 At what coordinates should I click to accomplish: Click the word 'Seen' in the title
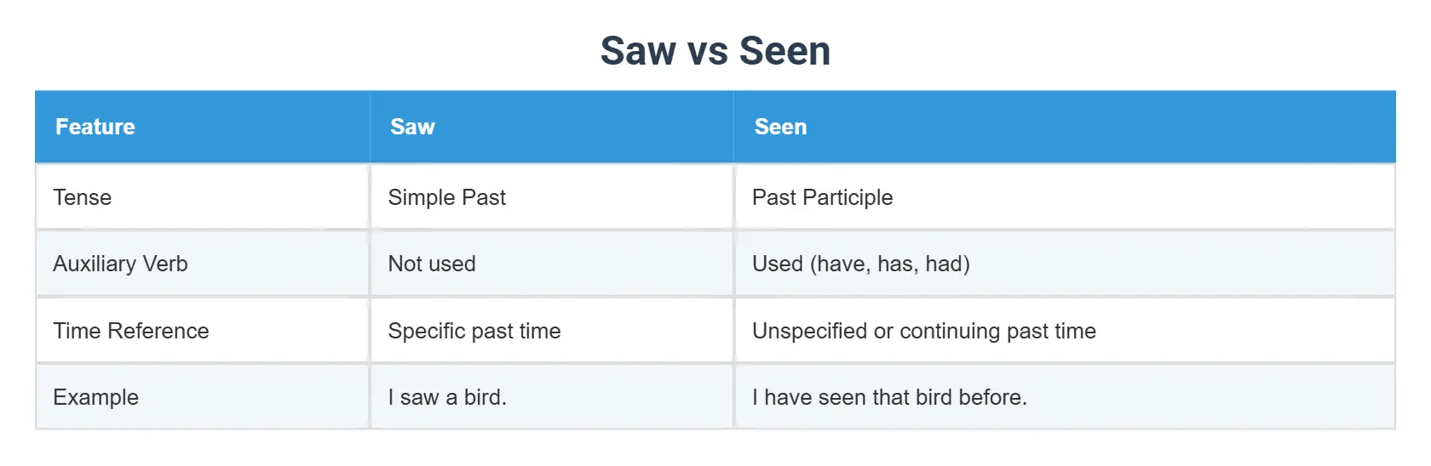pyautogui.click(x=784, y=51)
